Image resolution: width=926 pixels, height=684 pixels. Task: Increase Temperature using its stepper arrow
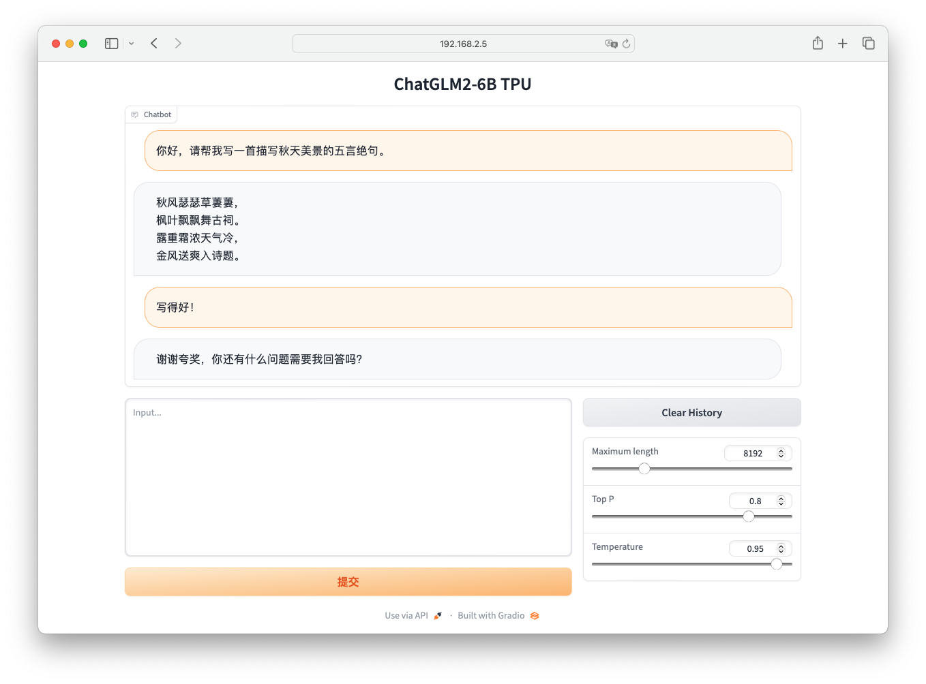click(781, 545)
